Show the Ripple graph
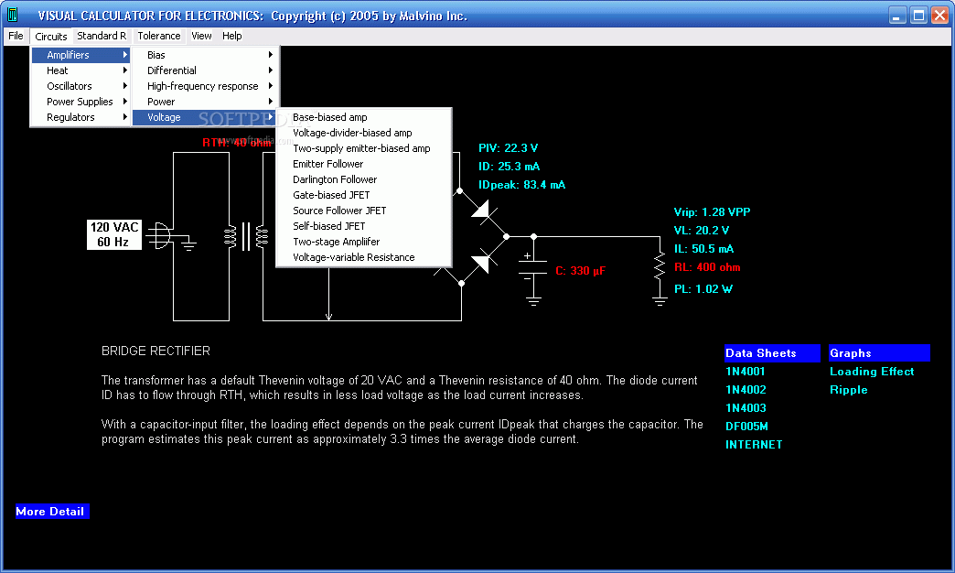955x573 pixels. click(x=848, y=390)
